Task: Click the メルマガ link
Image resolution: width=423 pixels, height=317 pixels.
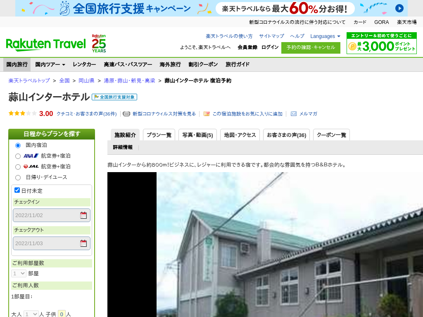Action: (x=308, y=114)
